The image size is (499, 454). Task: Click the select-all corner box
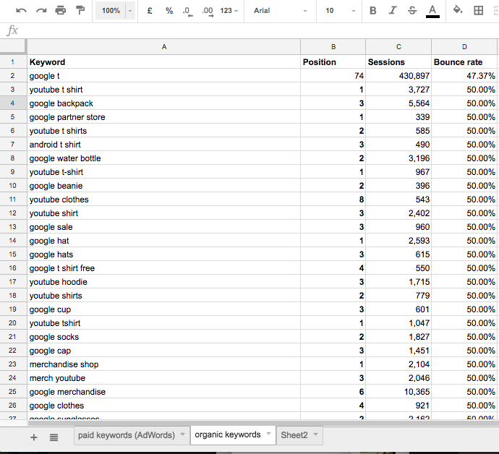pos(13,46)
